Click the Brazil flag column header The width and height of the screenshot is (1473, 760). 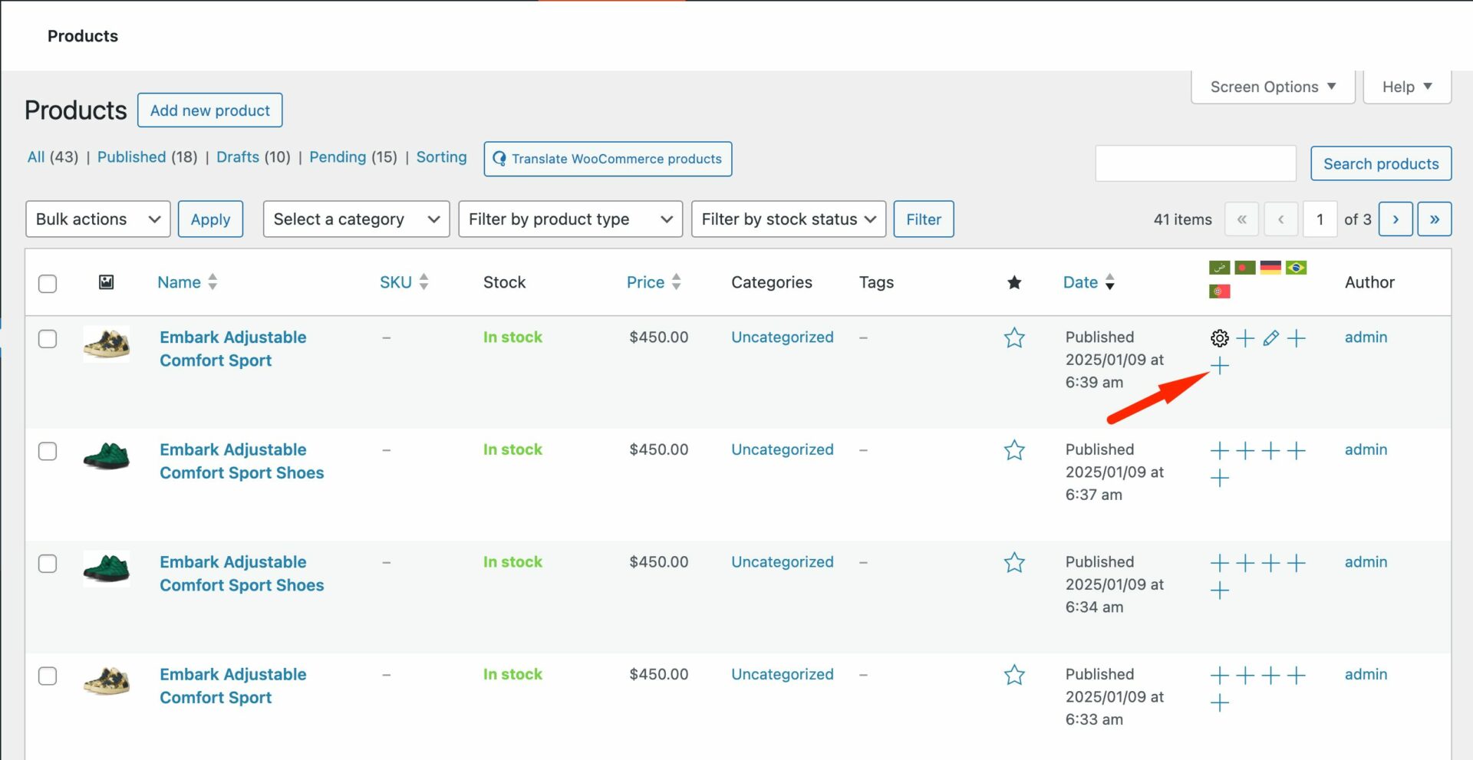1296,268
